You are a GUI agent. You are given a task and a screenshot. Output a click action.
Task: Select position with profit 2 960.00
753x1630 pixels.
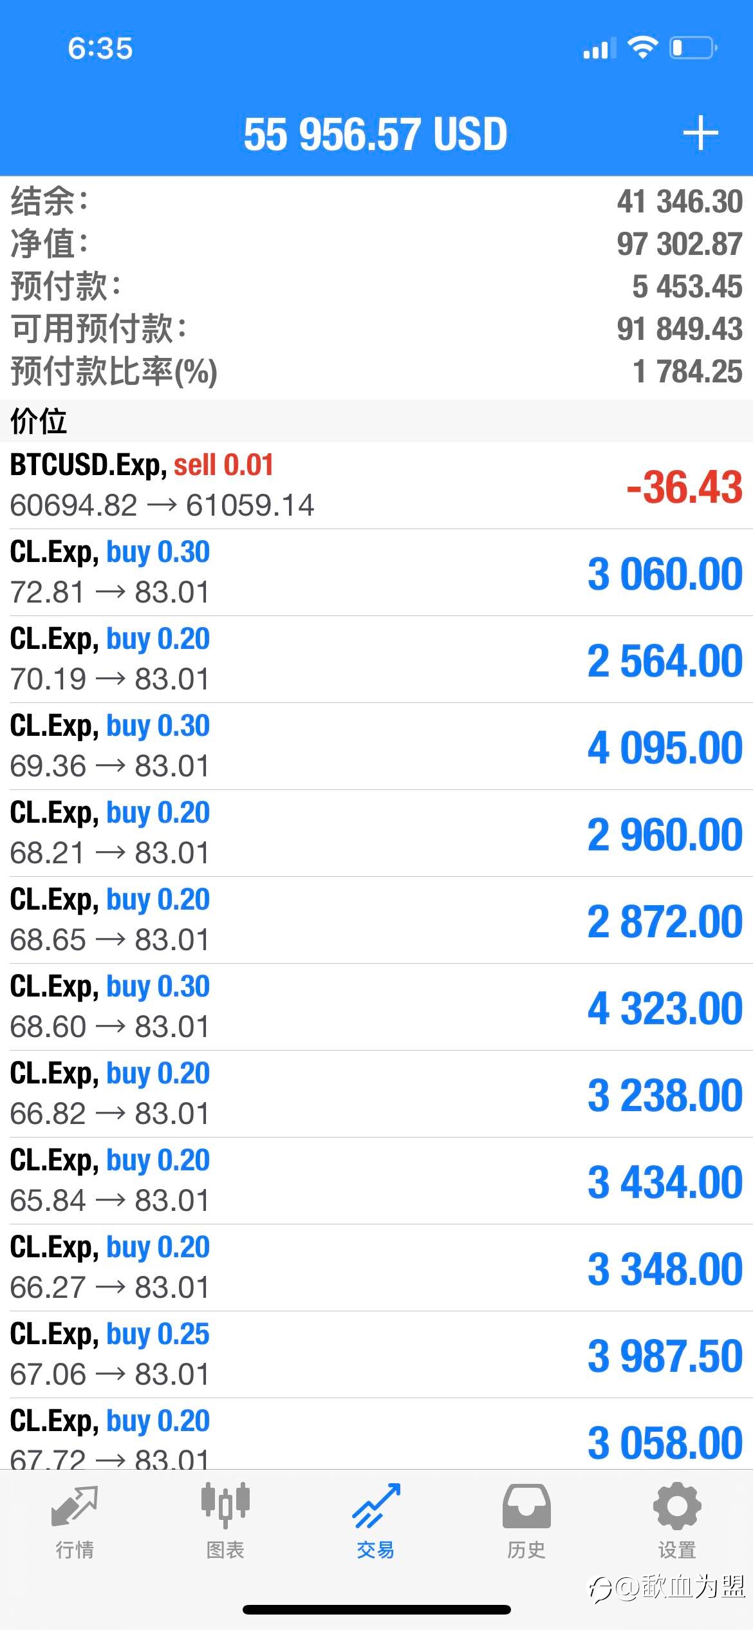click(376, 833)
